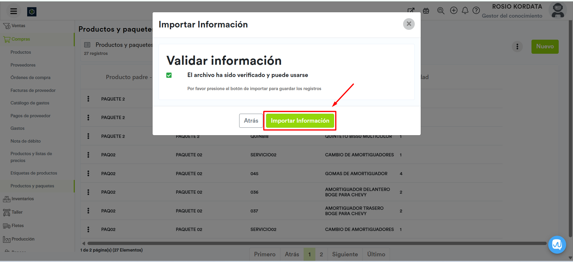Open the hamburger menu icon

[x=13, y=11]
